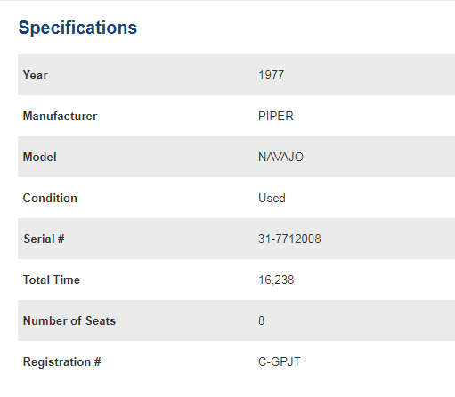Click the Specifications heading
The image size is (455, 397).
(77, 28)
